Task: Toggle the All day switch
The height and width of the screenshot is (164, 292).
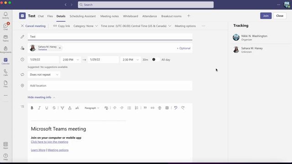Action: (x=156, y=60)
